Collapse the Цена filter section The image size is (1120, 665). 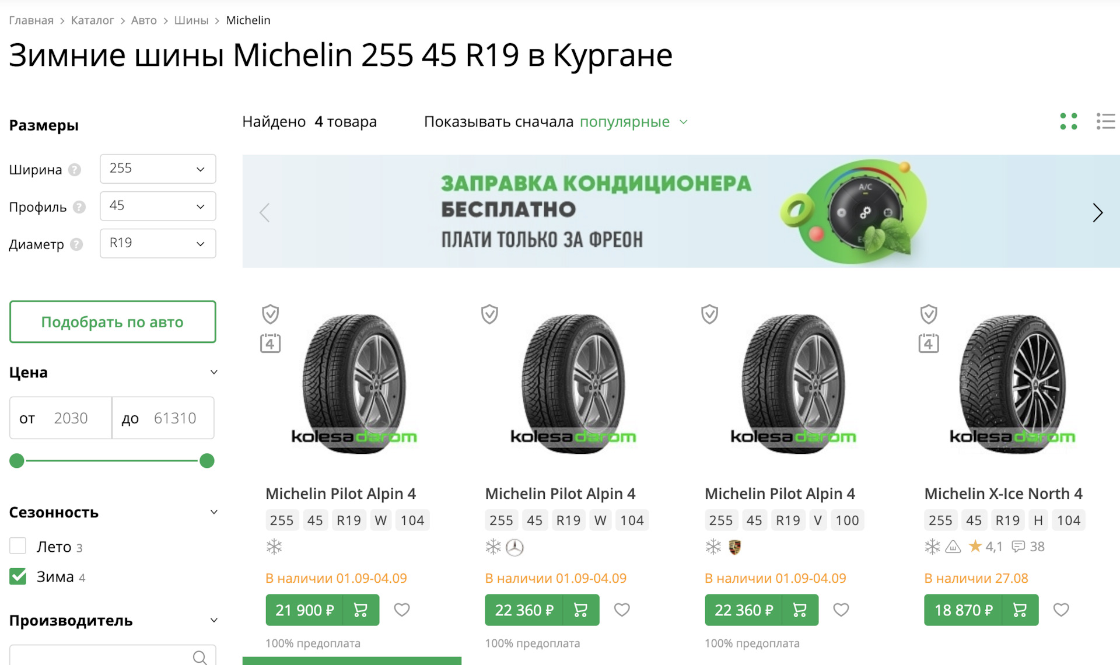(x=213, y=372)
